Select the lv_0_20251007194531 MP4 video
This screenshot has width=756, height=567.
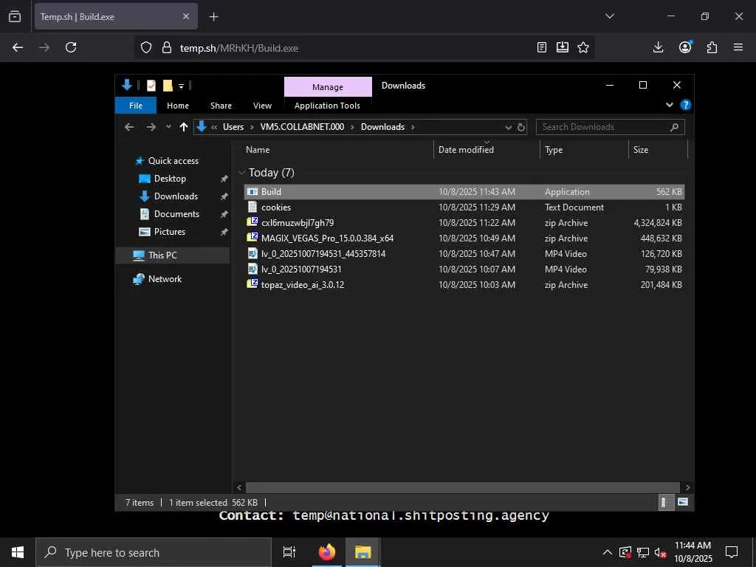pyautogui.click(x=464, y=269)
